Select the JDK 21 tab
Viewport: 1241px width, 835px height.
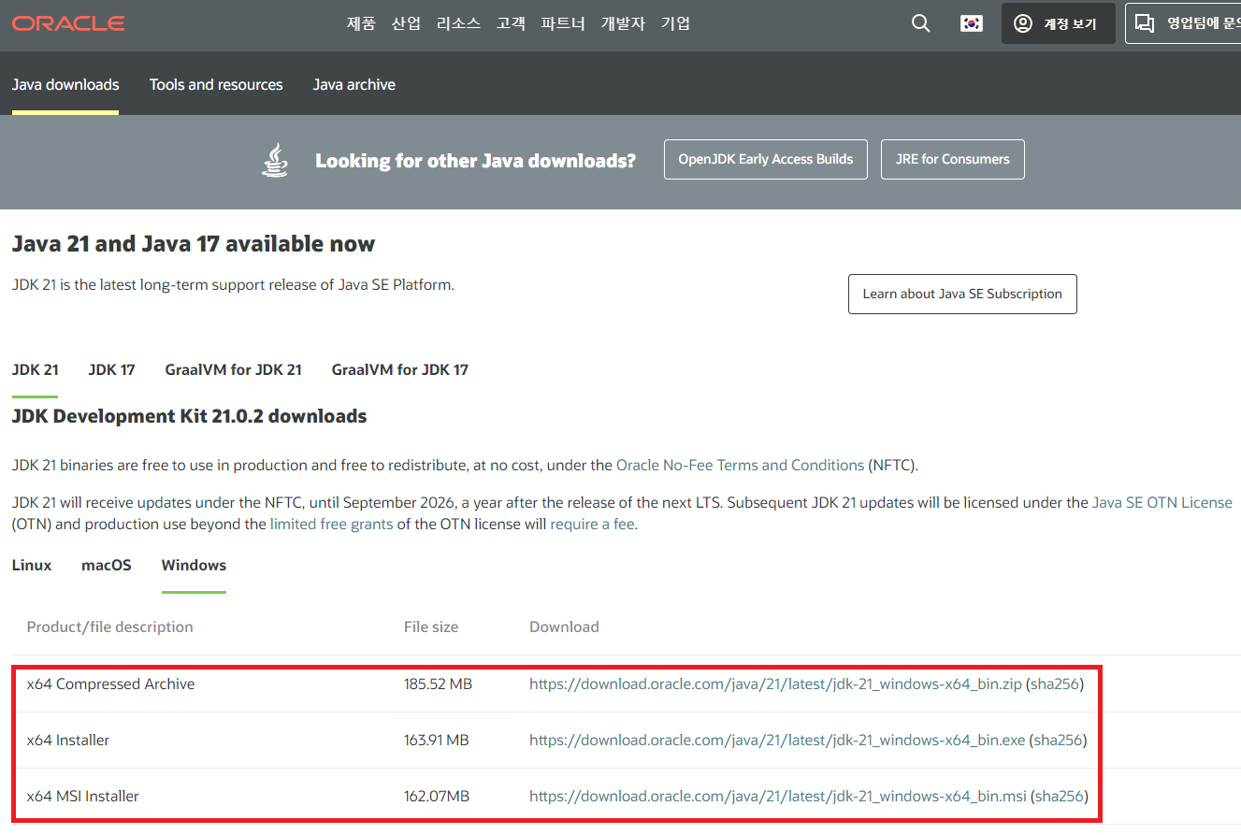point(36,369)
